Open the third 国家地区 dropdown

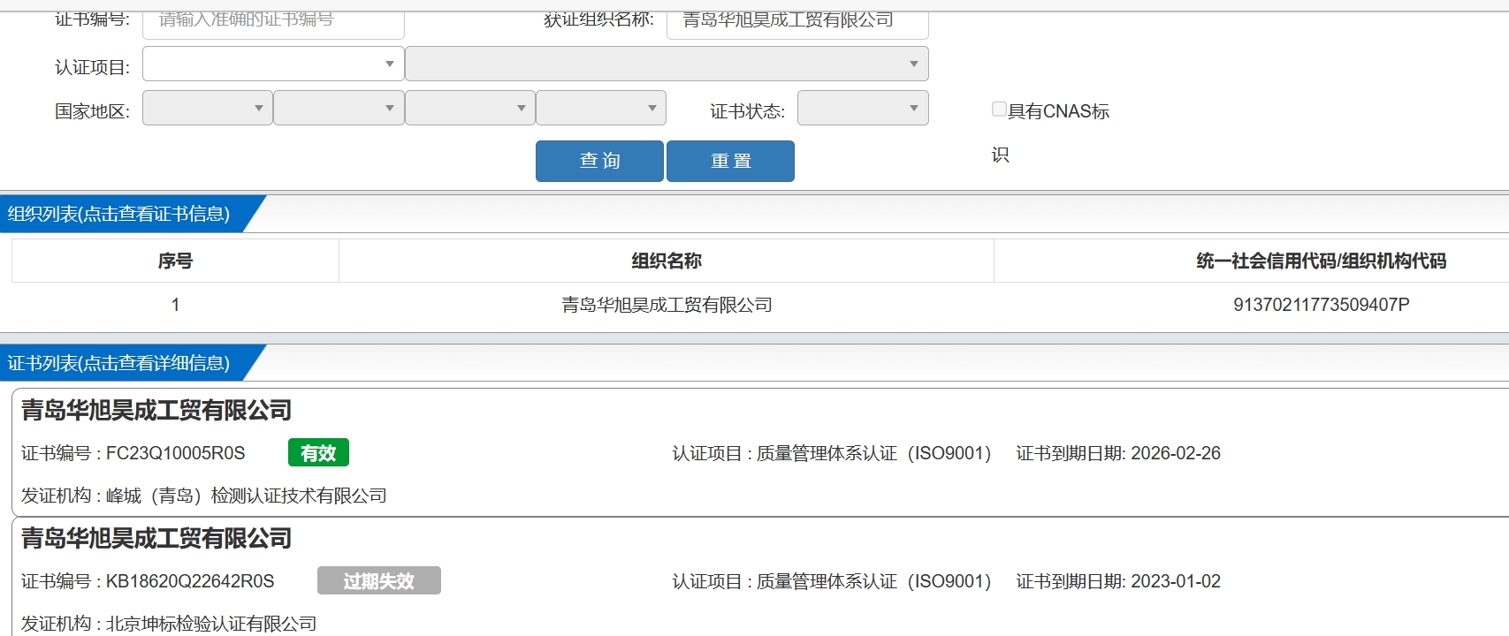470,108
